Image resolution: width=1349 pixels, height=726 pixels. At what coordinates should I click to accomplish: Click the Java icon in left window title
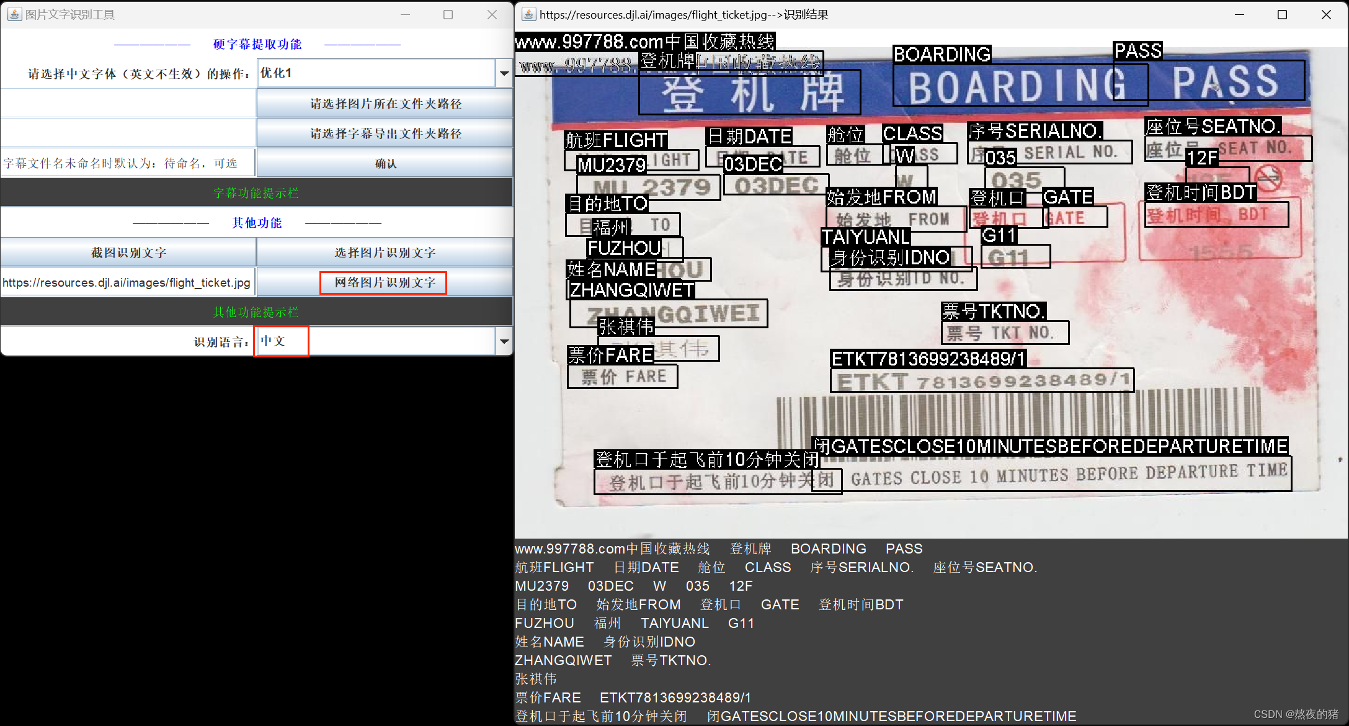pyautogui.click(x=14, y=14)
